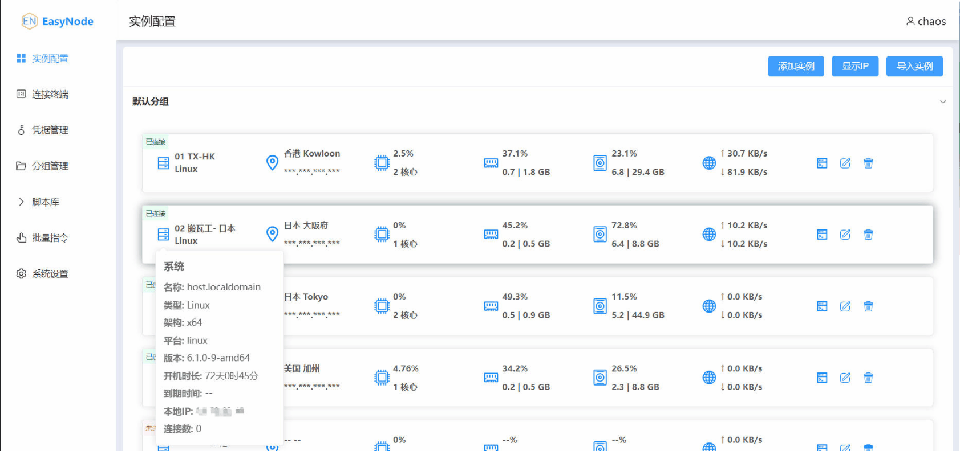The height and width of the screenshot is (451, 960).
Task: Click CPU icon of 01 TX-HK row
Action: 382,163
